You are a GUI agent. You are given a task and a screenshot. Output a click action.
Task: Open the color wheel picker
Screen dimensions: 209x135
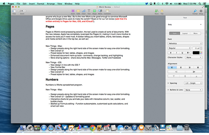201,53
